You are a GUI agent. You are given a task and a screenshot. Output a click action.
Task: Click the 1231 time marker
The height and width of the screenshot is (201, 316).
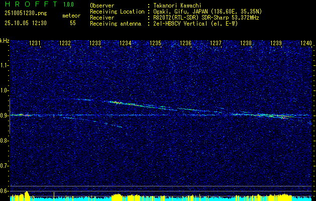pyautogui.click(x=35, y=43)
